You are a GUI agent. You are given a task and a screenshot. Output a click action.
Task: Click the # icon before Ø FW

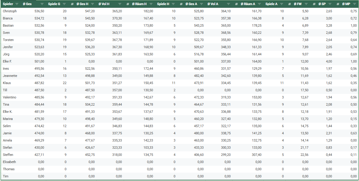pyautogui.click(x=289, y=4)
